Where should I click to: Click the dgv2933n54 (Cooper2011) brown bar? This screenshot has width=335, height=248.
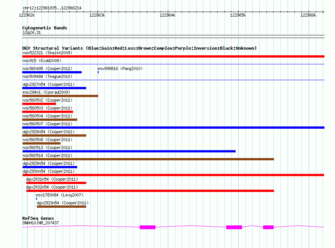point(61,207)
